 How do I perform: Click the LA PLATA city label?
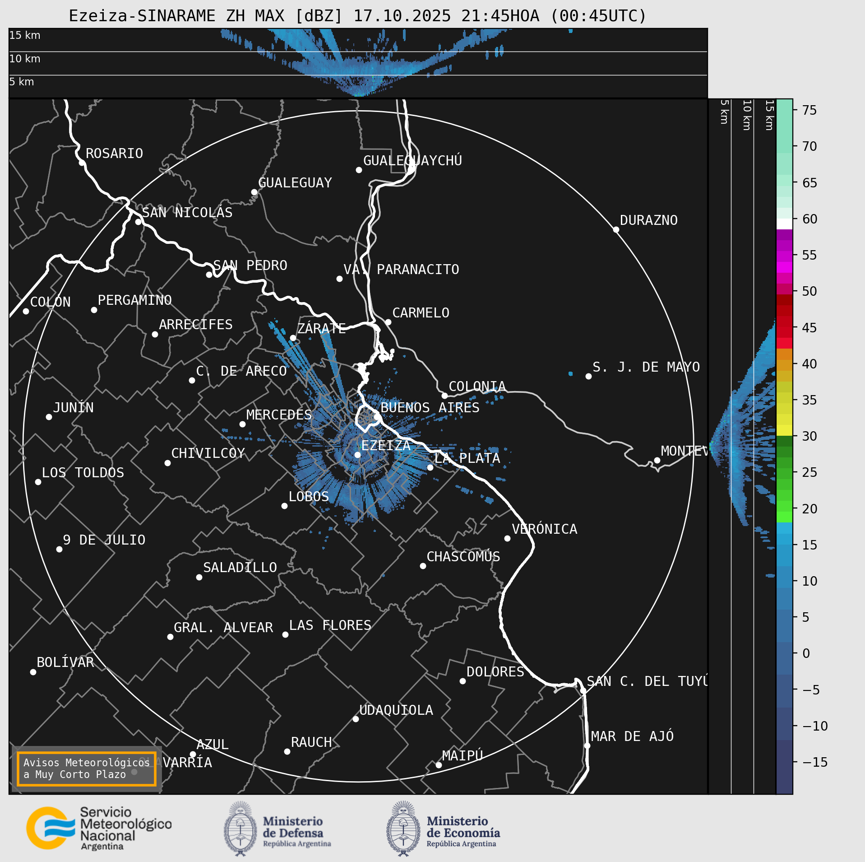(467, 458)
